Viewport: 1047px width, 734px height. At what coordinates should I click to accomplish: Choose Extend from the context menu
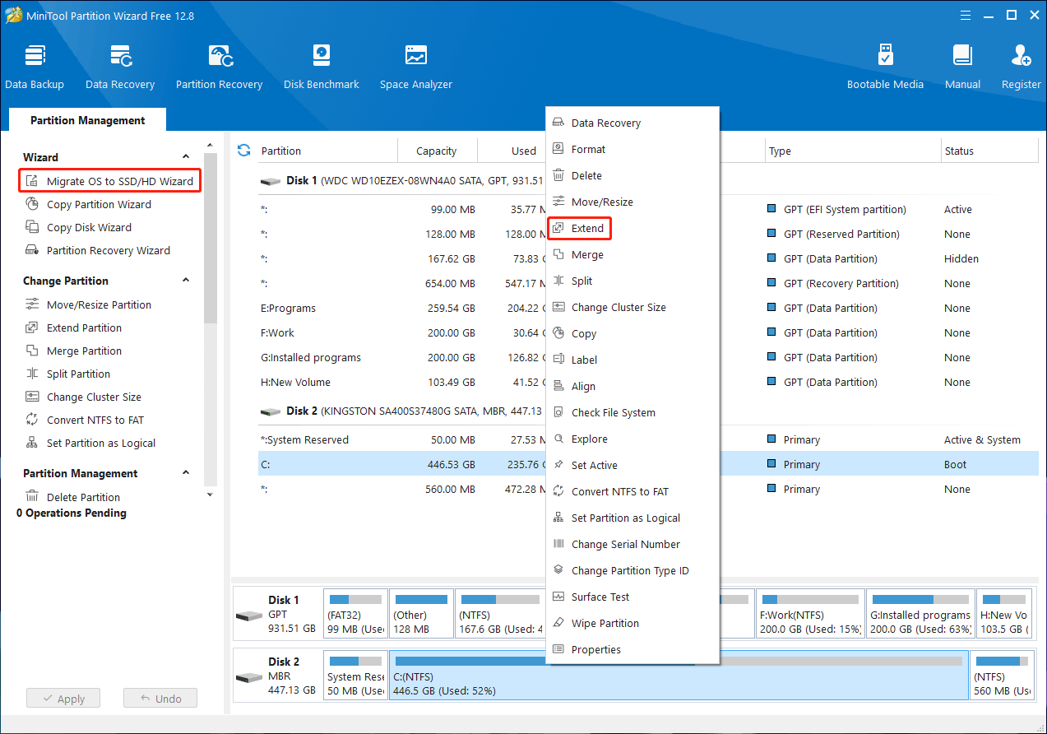click(x=587, y=229)
